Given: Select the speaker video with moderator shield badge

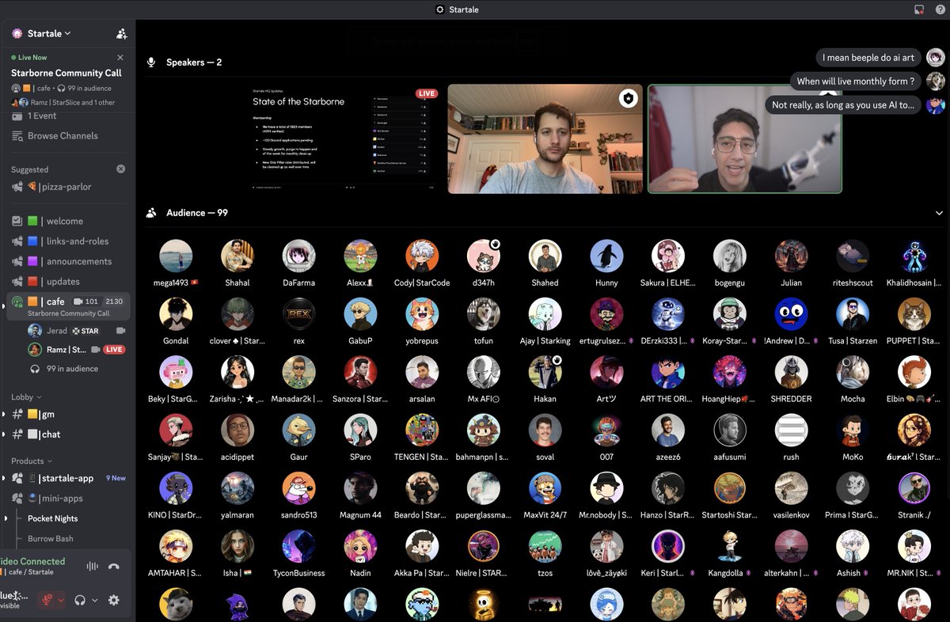Looking at the screenshot, I should [x=545, y=138].
